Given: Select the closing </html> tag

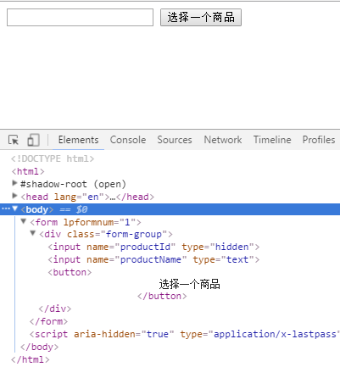Looking at the screenshot, I should [31, 359].
